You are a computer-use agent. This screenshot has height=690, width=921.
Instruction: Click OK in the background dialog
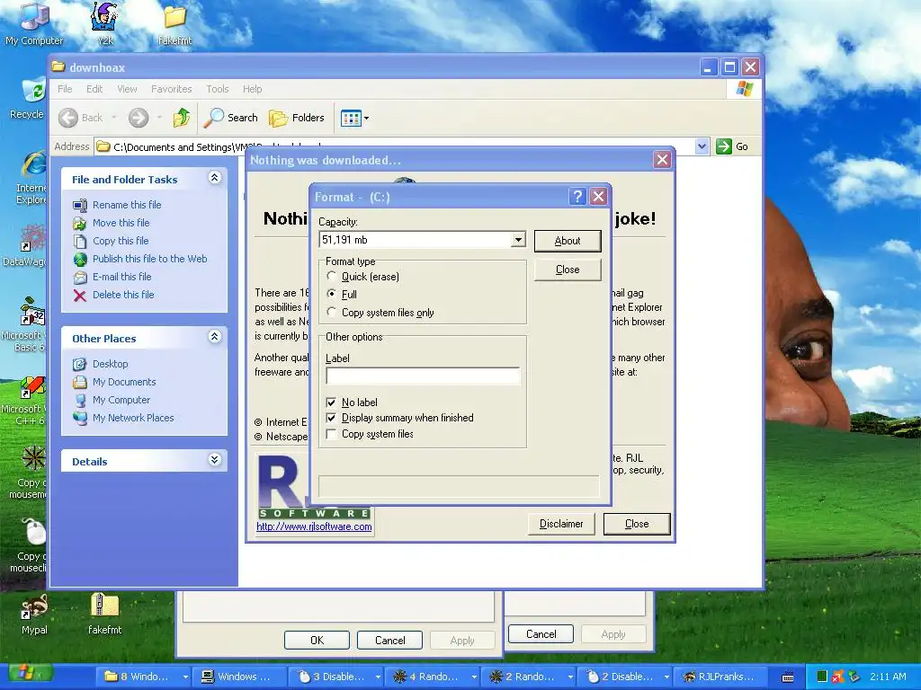[x=317, y=640]
